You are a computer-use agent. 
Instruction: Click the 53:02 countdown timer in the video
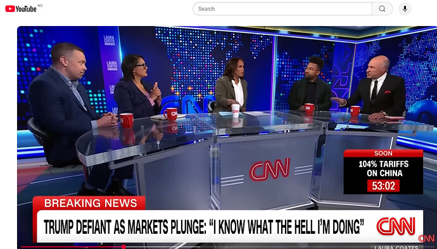pyautogui.click(x=384, y=186)
